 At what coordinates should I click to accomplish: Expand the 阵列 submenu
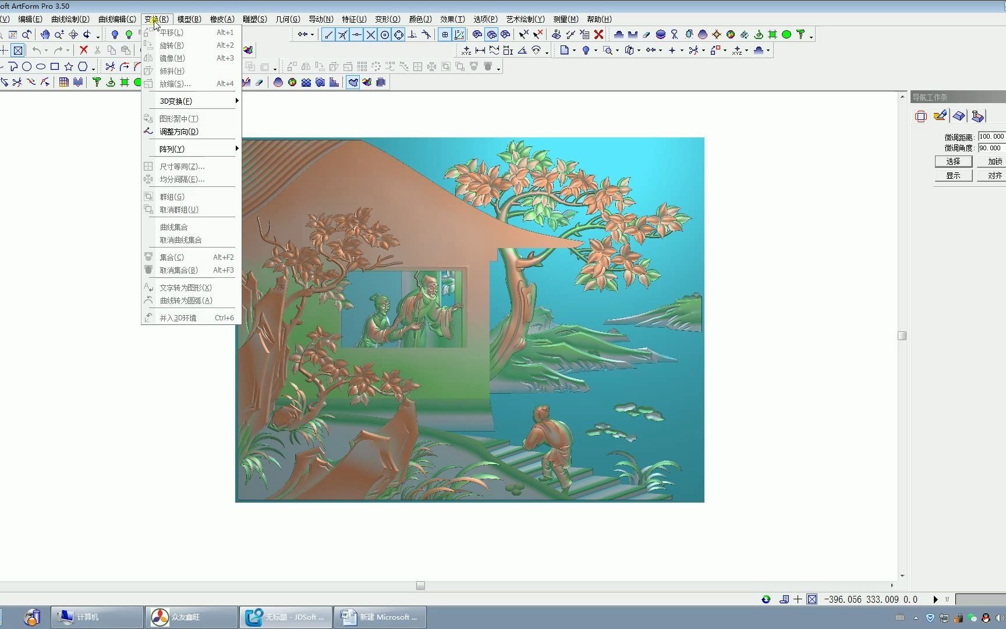tap(192, 149)
